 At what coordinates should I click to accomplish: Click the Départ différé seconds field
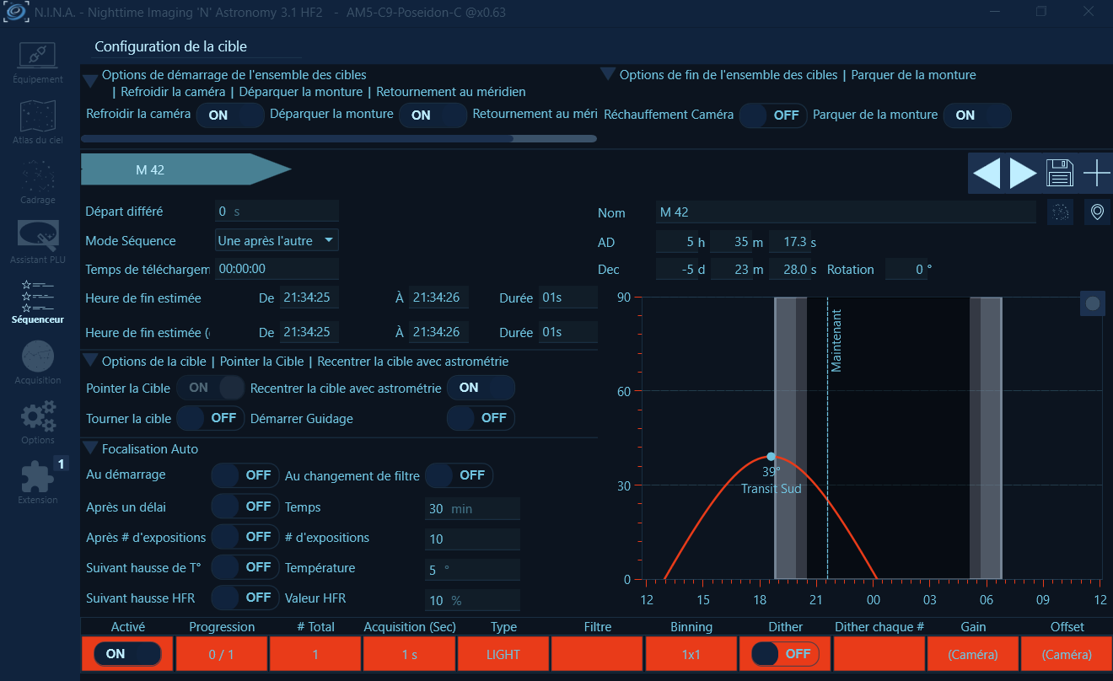click(x=277, y=212)
